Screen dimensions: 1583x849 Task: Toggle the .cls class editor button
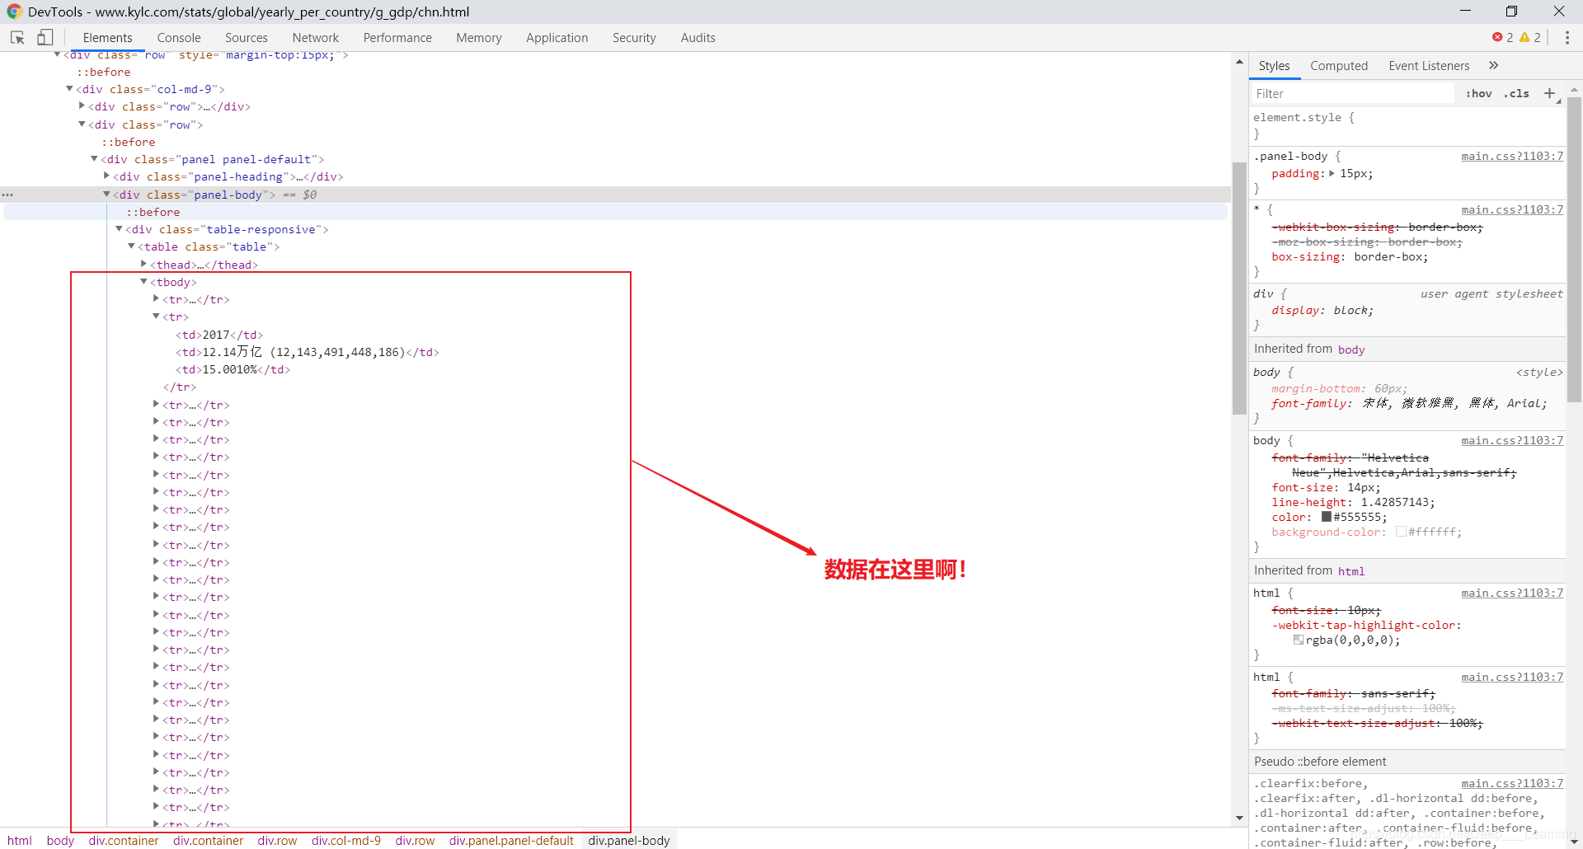point(1516,94)
